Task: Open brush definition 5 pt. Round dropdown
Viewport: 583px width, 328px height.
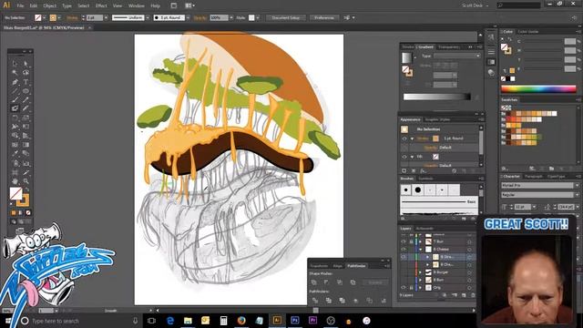Action: [x=188, y=17]
